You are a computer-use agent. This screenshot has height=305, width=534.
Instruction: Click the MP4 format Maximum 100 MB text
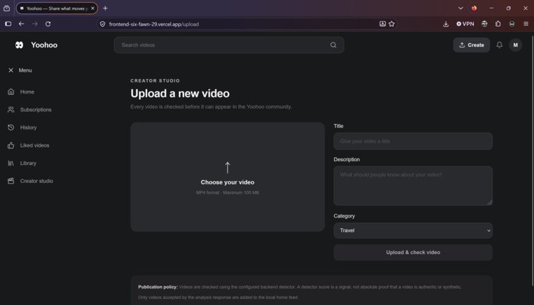pos(227,192)
